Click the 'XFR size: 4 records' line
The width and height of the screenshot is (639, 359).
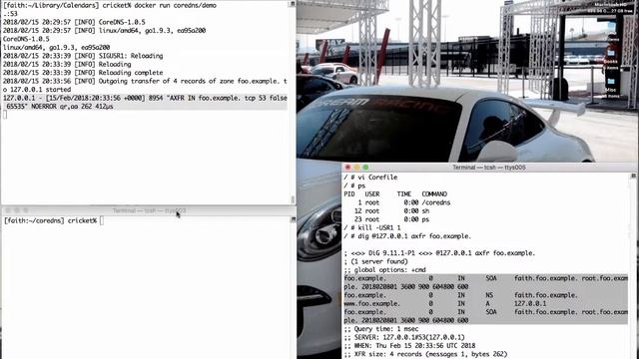pyautogui.click(x=425, y=354)
